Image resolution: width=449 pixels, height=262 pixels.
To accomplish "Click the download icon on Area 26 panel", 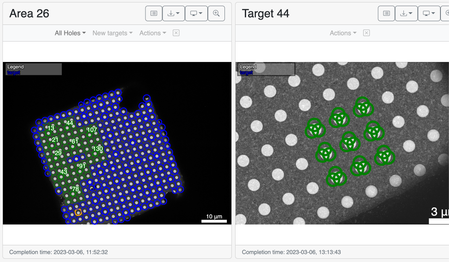I will click(172, 13).
